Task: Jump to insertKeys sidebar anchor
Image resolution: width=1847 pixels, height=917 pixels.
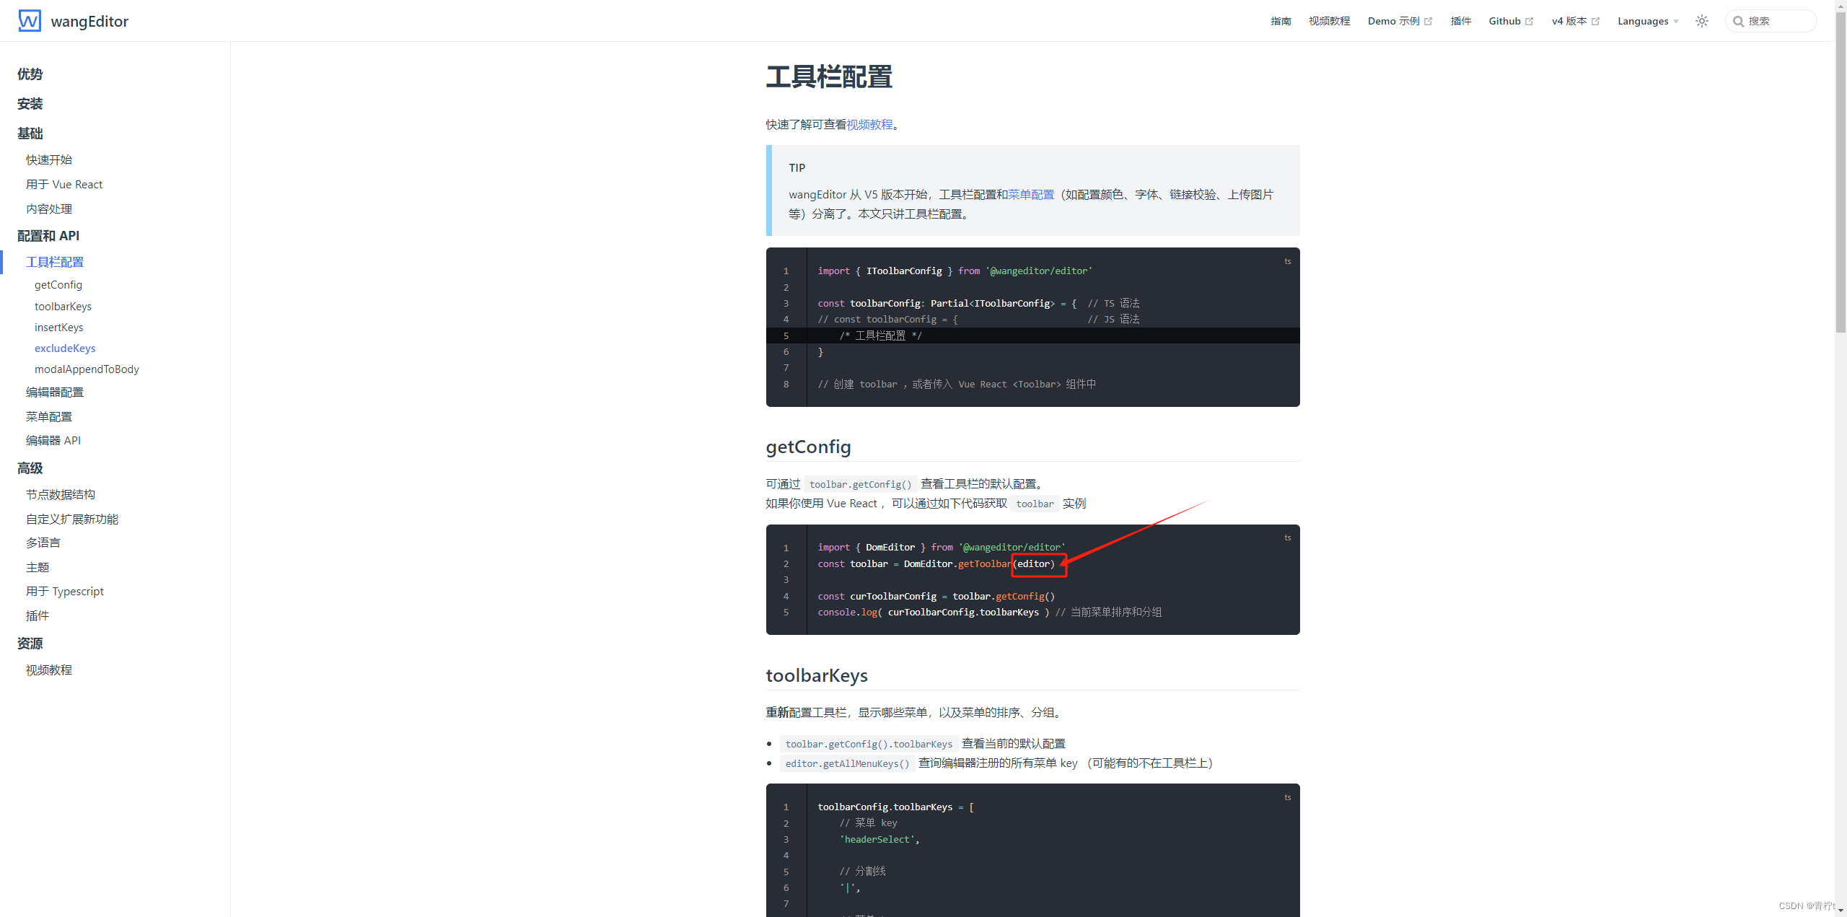Action: pyautogui.click(x=59, y=328)
